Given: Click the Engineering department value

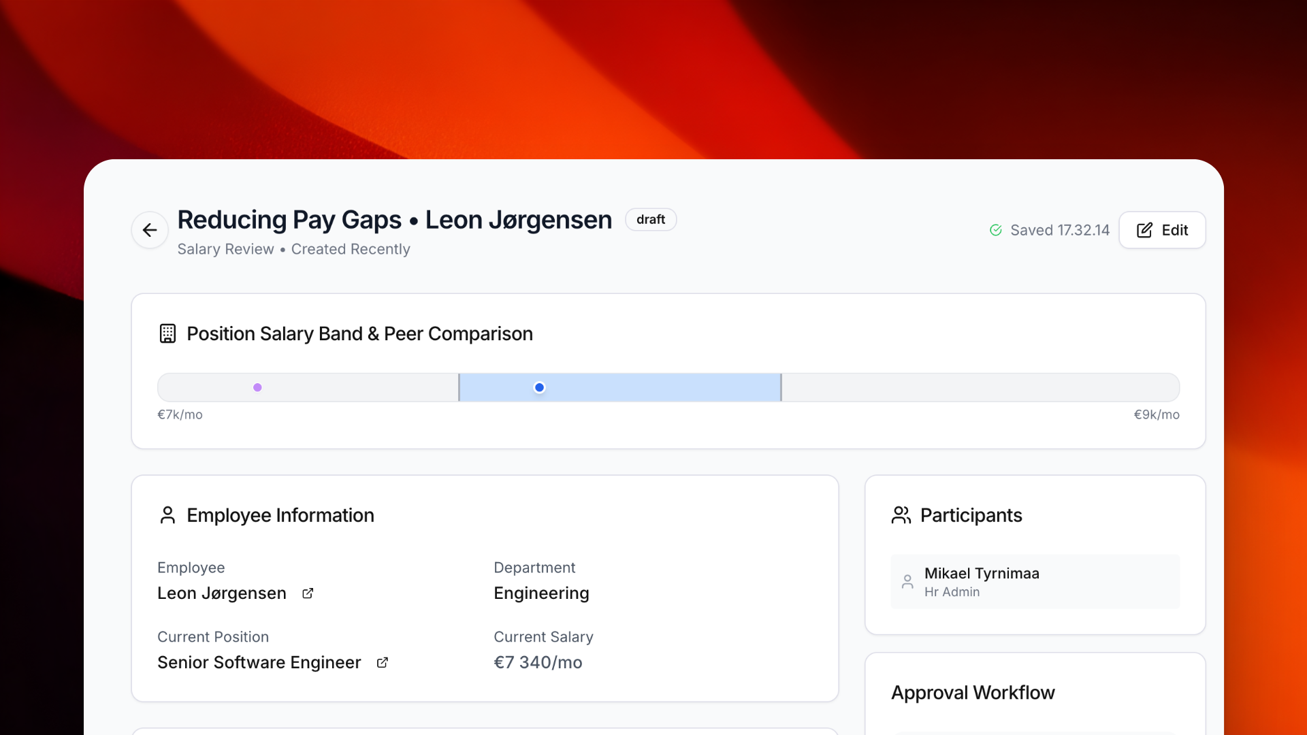Looking at the screenshot, I should click(x=541, y=593).
